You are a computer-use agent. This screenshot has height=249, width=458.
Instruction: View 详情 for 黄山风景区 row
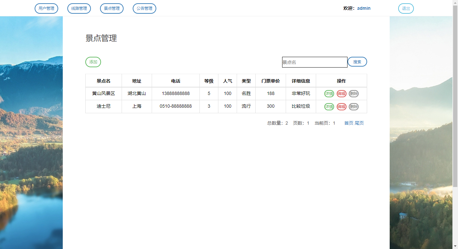click(x=329, y=94)
